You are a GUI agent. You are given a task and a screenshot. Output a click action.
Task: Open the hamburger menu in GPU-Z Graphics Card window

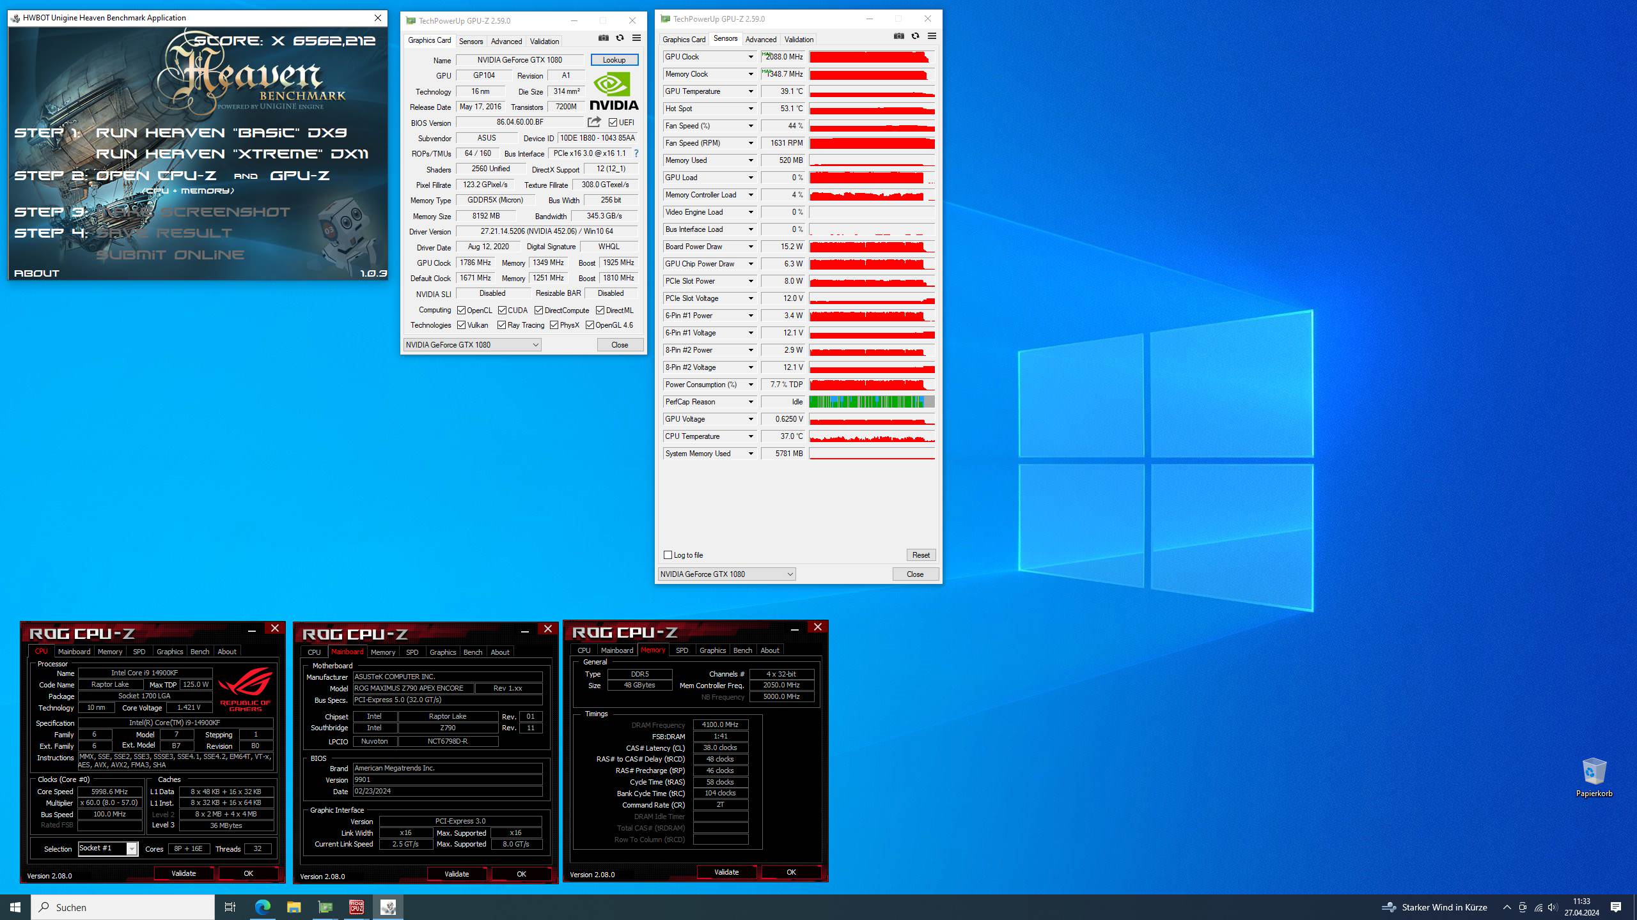pos(636,38)
